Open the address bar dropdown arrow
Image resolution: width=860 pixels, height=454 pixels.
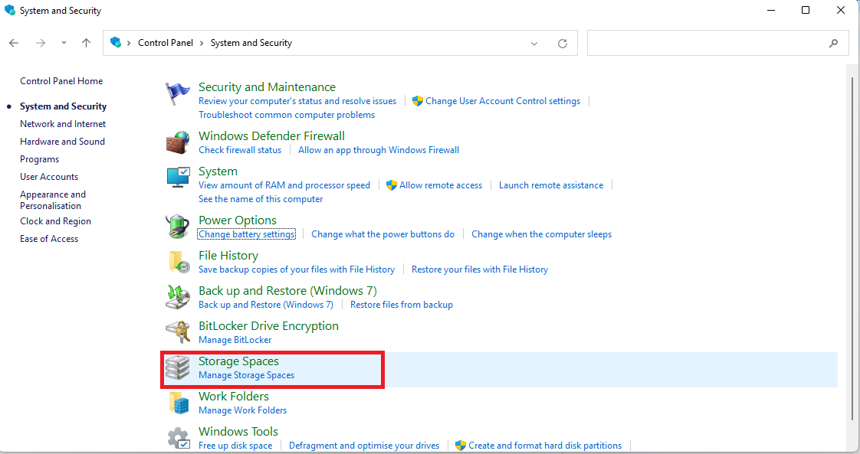coord(534,43)
